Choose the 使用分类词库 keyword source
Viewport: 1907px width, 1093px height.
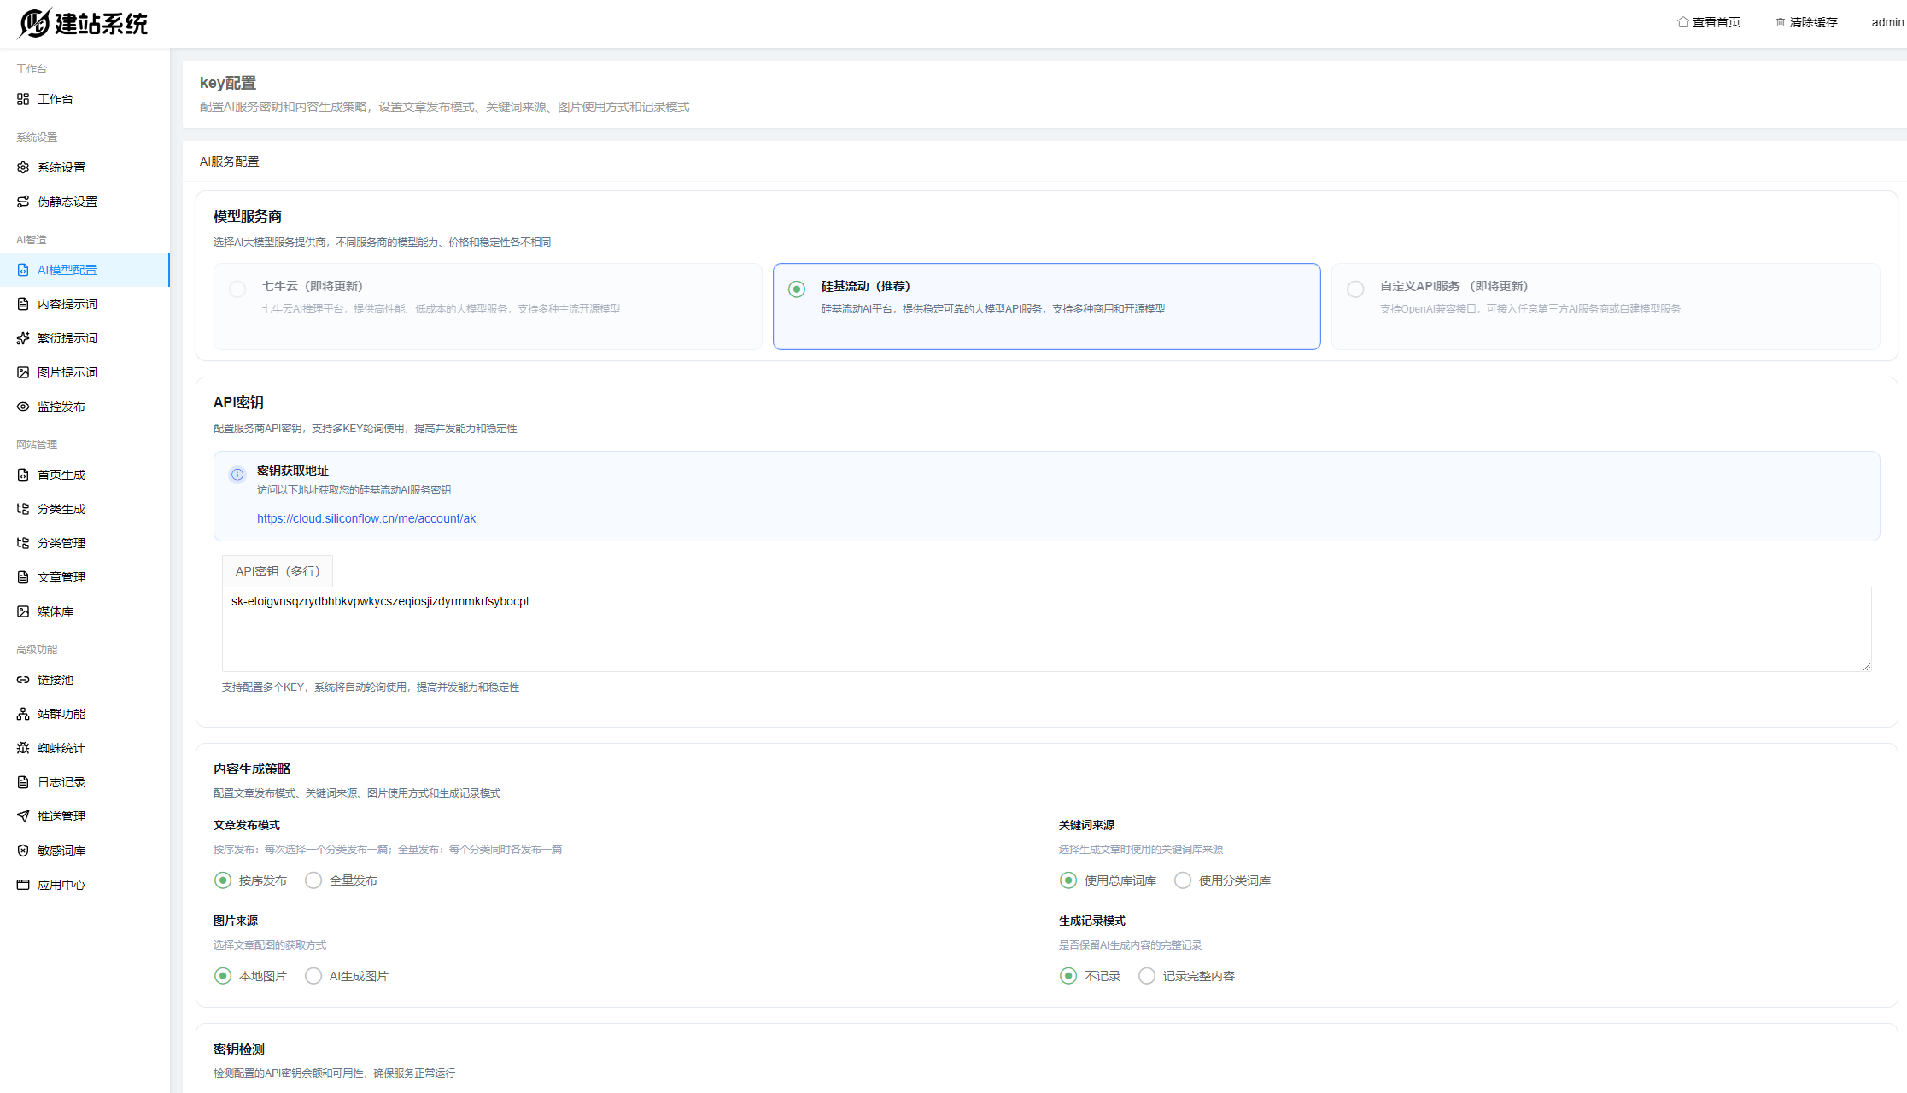click(1183, 880)
